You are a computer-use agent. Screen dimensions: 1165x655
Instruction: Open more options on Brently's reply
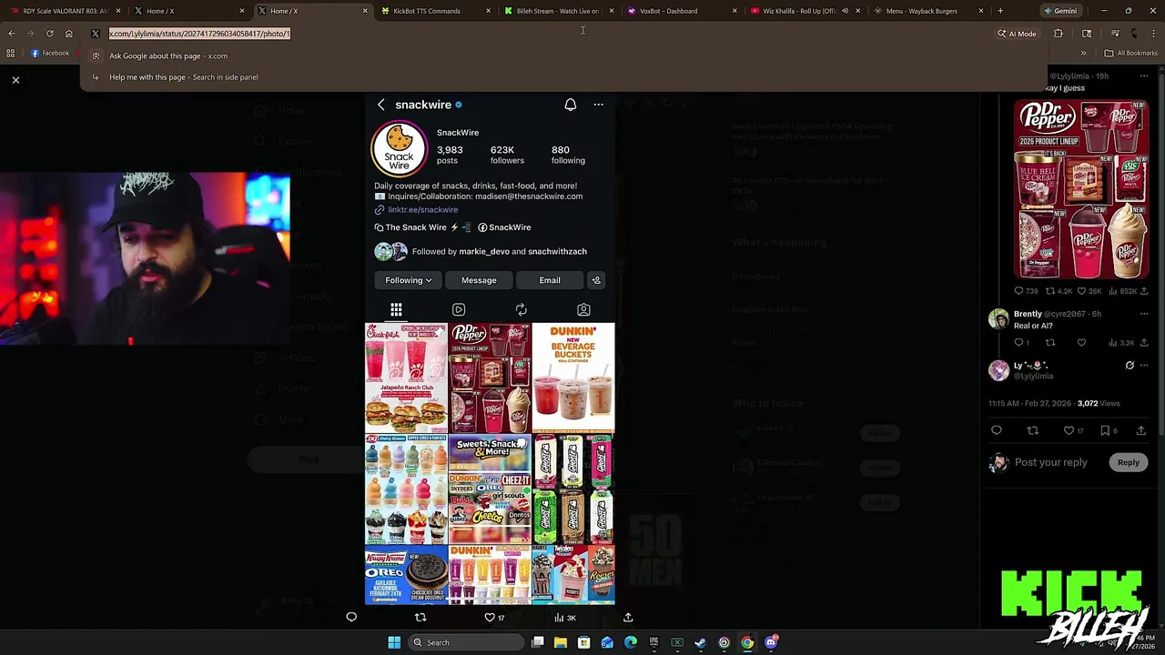pyautogui.click(x=1144, y=314)
